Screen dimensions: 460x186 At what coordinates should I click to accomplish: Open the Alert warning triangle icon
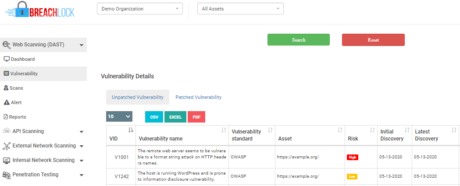click(x=7, y=102)
